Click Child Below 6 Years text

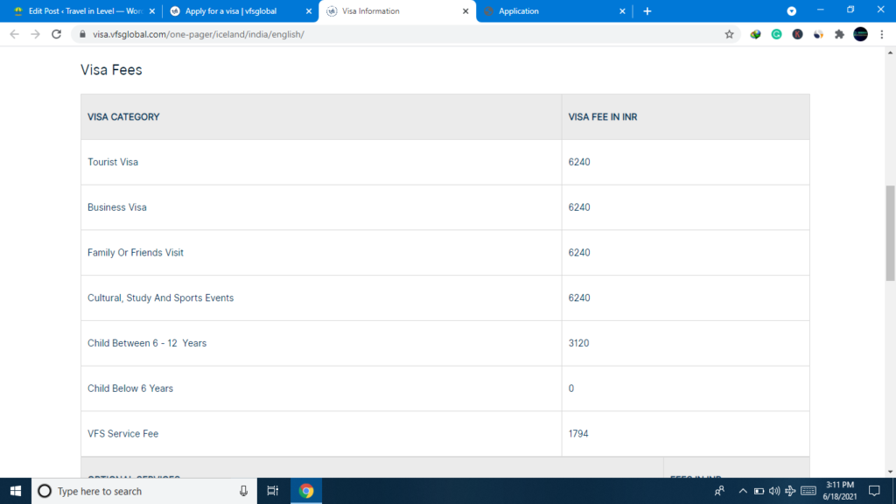click(130, 388)
